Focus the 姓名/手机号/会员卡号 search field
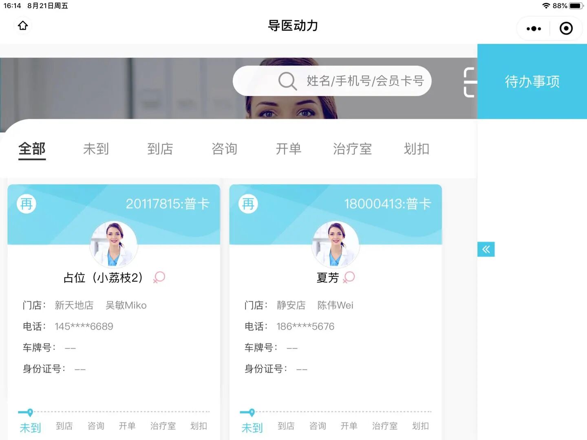 click(x=332, y=81)
